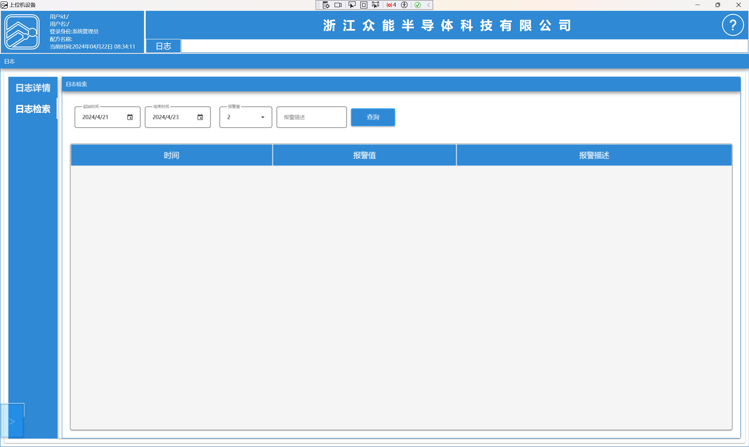This screenshot has height=447, width=749.
Task: Click end date field 2024/4/23
Action: click(x=178, y=117)
